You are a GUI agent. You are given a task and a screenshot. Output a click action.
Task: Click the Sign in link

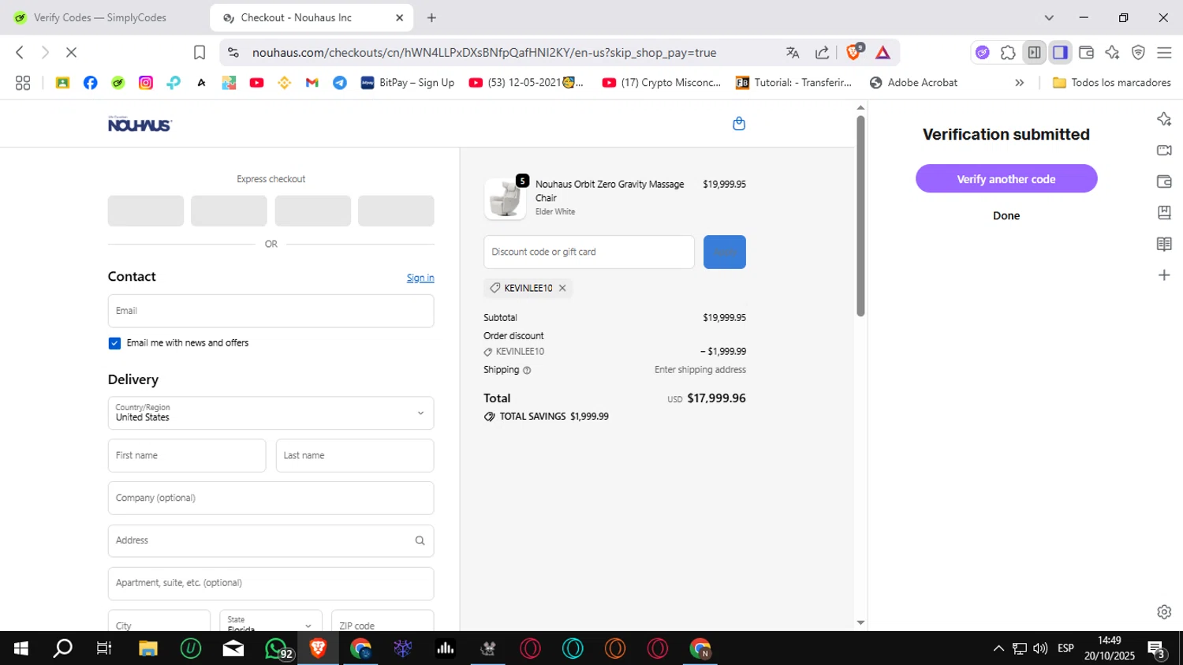tap(420, 278)
